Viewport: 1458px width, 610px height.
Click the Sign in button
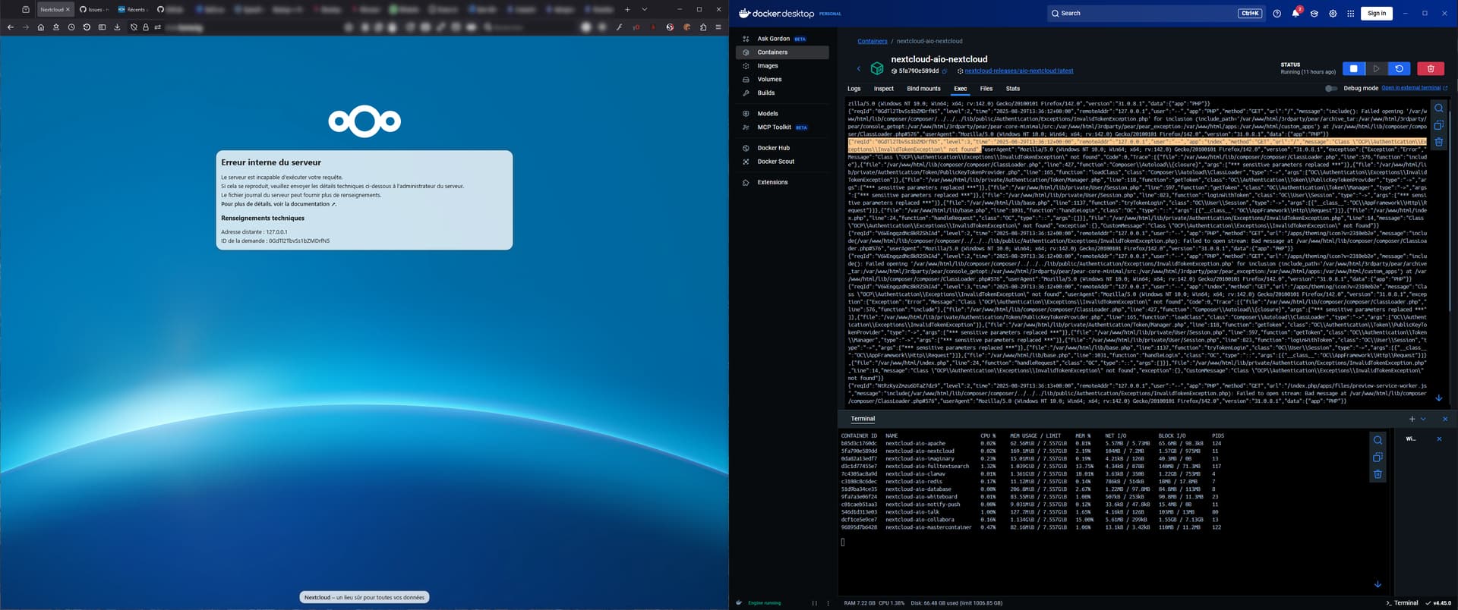click(1377, 13)
